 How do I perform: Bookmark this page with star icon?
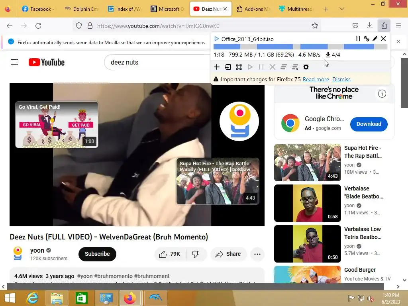coord(315,25)
